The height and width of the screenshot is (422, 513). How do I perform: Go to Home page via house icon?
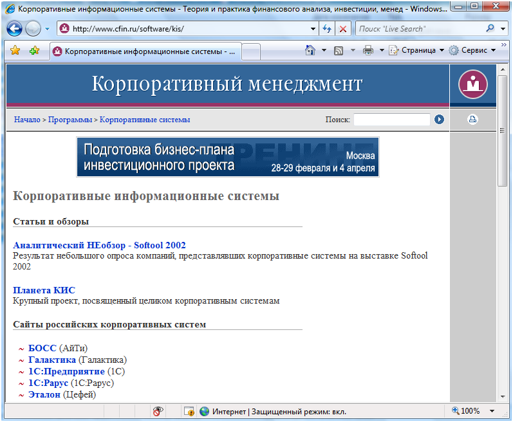310,50
